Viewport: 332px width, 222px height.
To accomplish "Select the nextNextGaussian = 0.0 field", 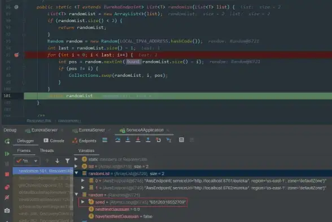I will coord(117,209).
